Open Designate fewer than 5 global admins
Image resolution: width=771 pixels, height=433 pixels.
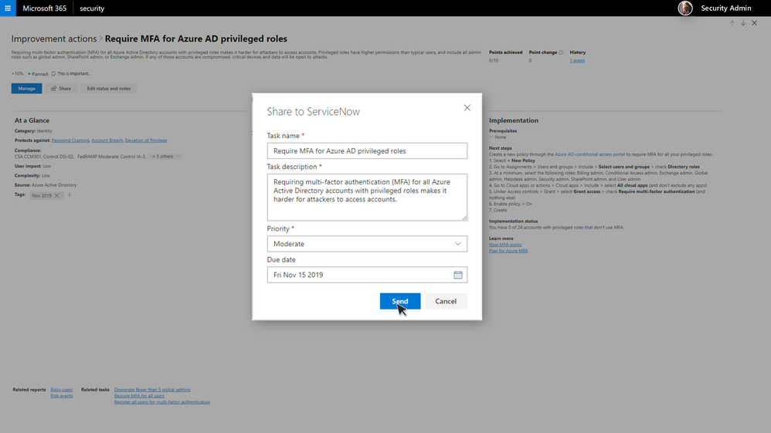tap(152, 390)
